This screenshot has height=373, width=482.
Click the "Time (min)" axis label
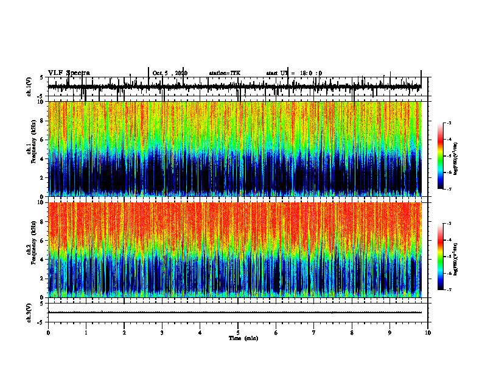[243, 338]
